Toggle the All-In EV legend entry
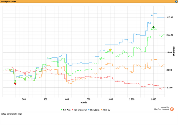Viewport: 178px width, 125px height. coord(106,110)
